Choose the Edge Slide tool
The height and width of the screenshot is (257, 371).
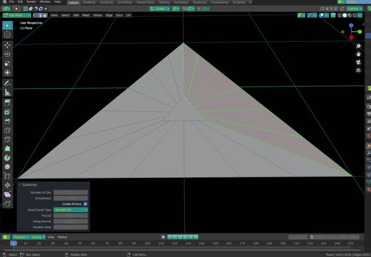click(x=7, y=176)
